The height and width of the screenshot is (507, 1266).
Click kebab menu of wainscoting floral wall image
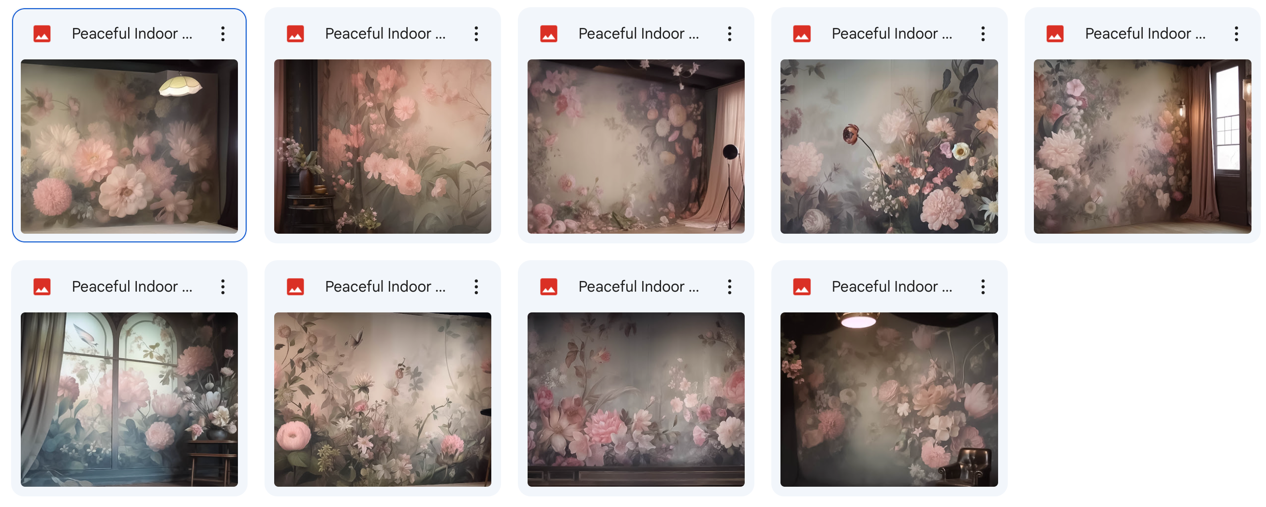729,287
